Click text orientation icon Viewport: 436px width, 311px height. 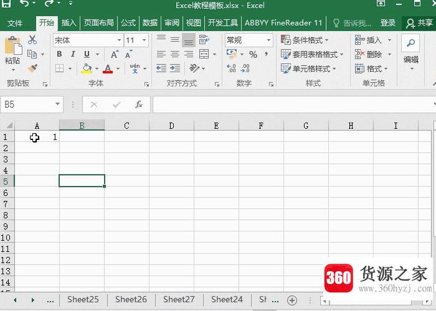[194, 68]
